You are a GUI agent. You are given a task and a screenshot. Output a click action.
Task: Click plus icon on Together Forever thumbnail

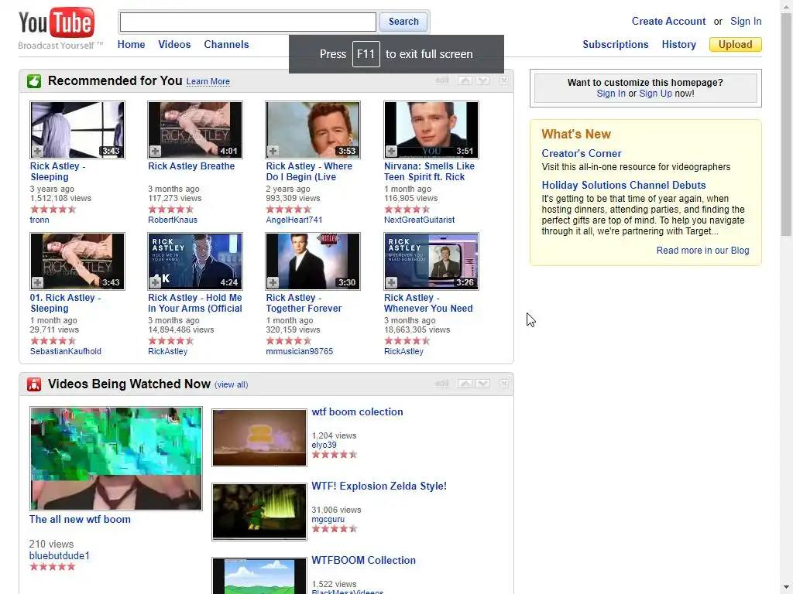tap(273, 282)
